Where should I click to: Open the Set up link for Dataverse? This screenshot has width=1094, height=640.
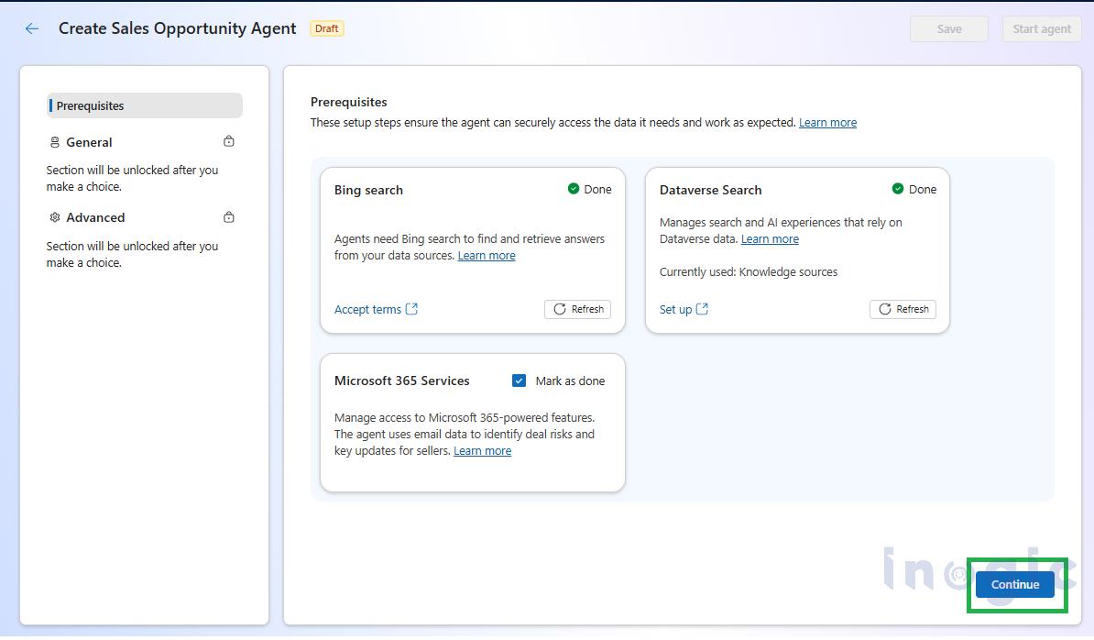pos(675,310)
